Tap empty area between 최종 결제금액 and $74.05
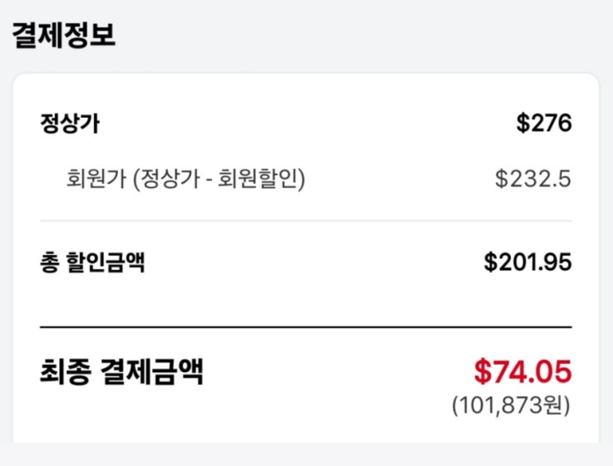Image resolution: width=613 pixels, height=466 pixels. pos(338,373)
